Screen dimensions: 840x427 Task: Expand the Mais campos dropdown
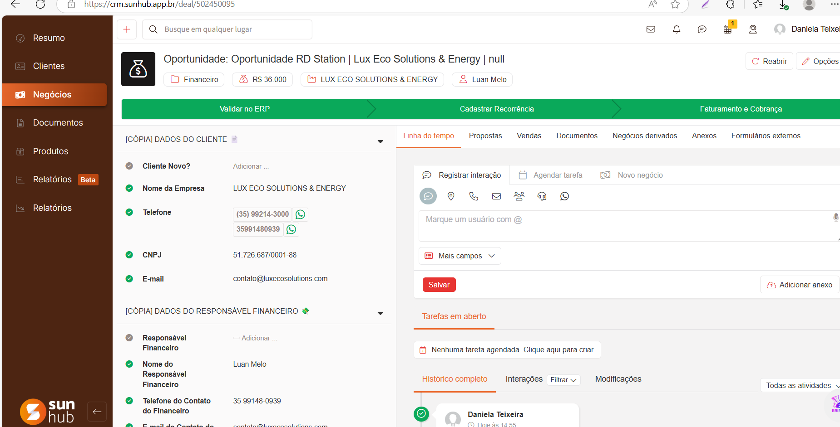460,256
